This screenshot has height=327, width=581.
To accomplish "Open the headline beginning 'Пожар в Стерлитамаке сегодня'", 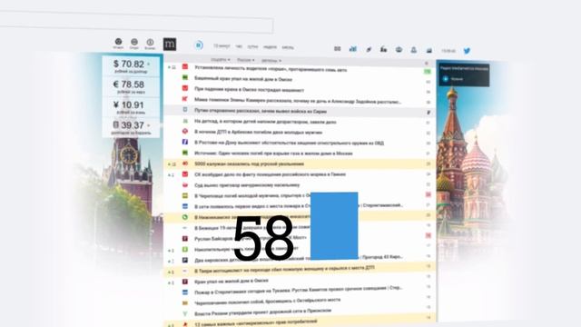I will [x=299, y=290].
